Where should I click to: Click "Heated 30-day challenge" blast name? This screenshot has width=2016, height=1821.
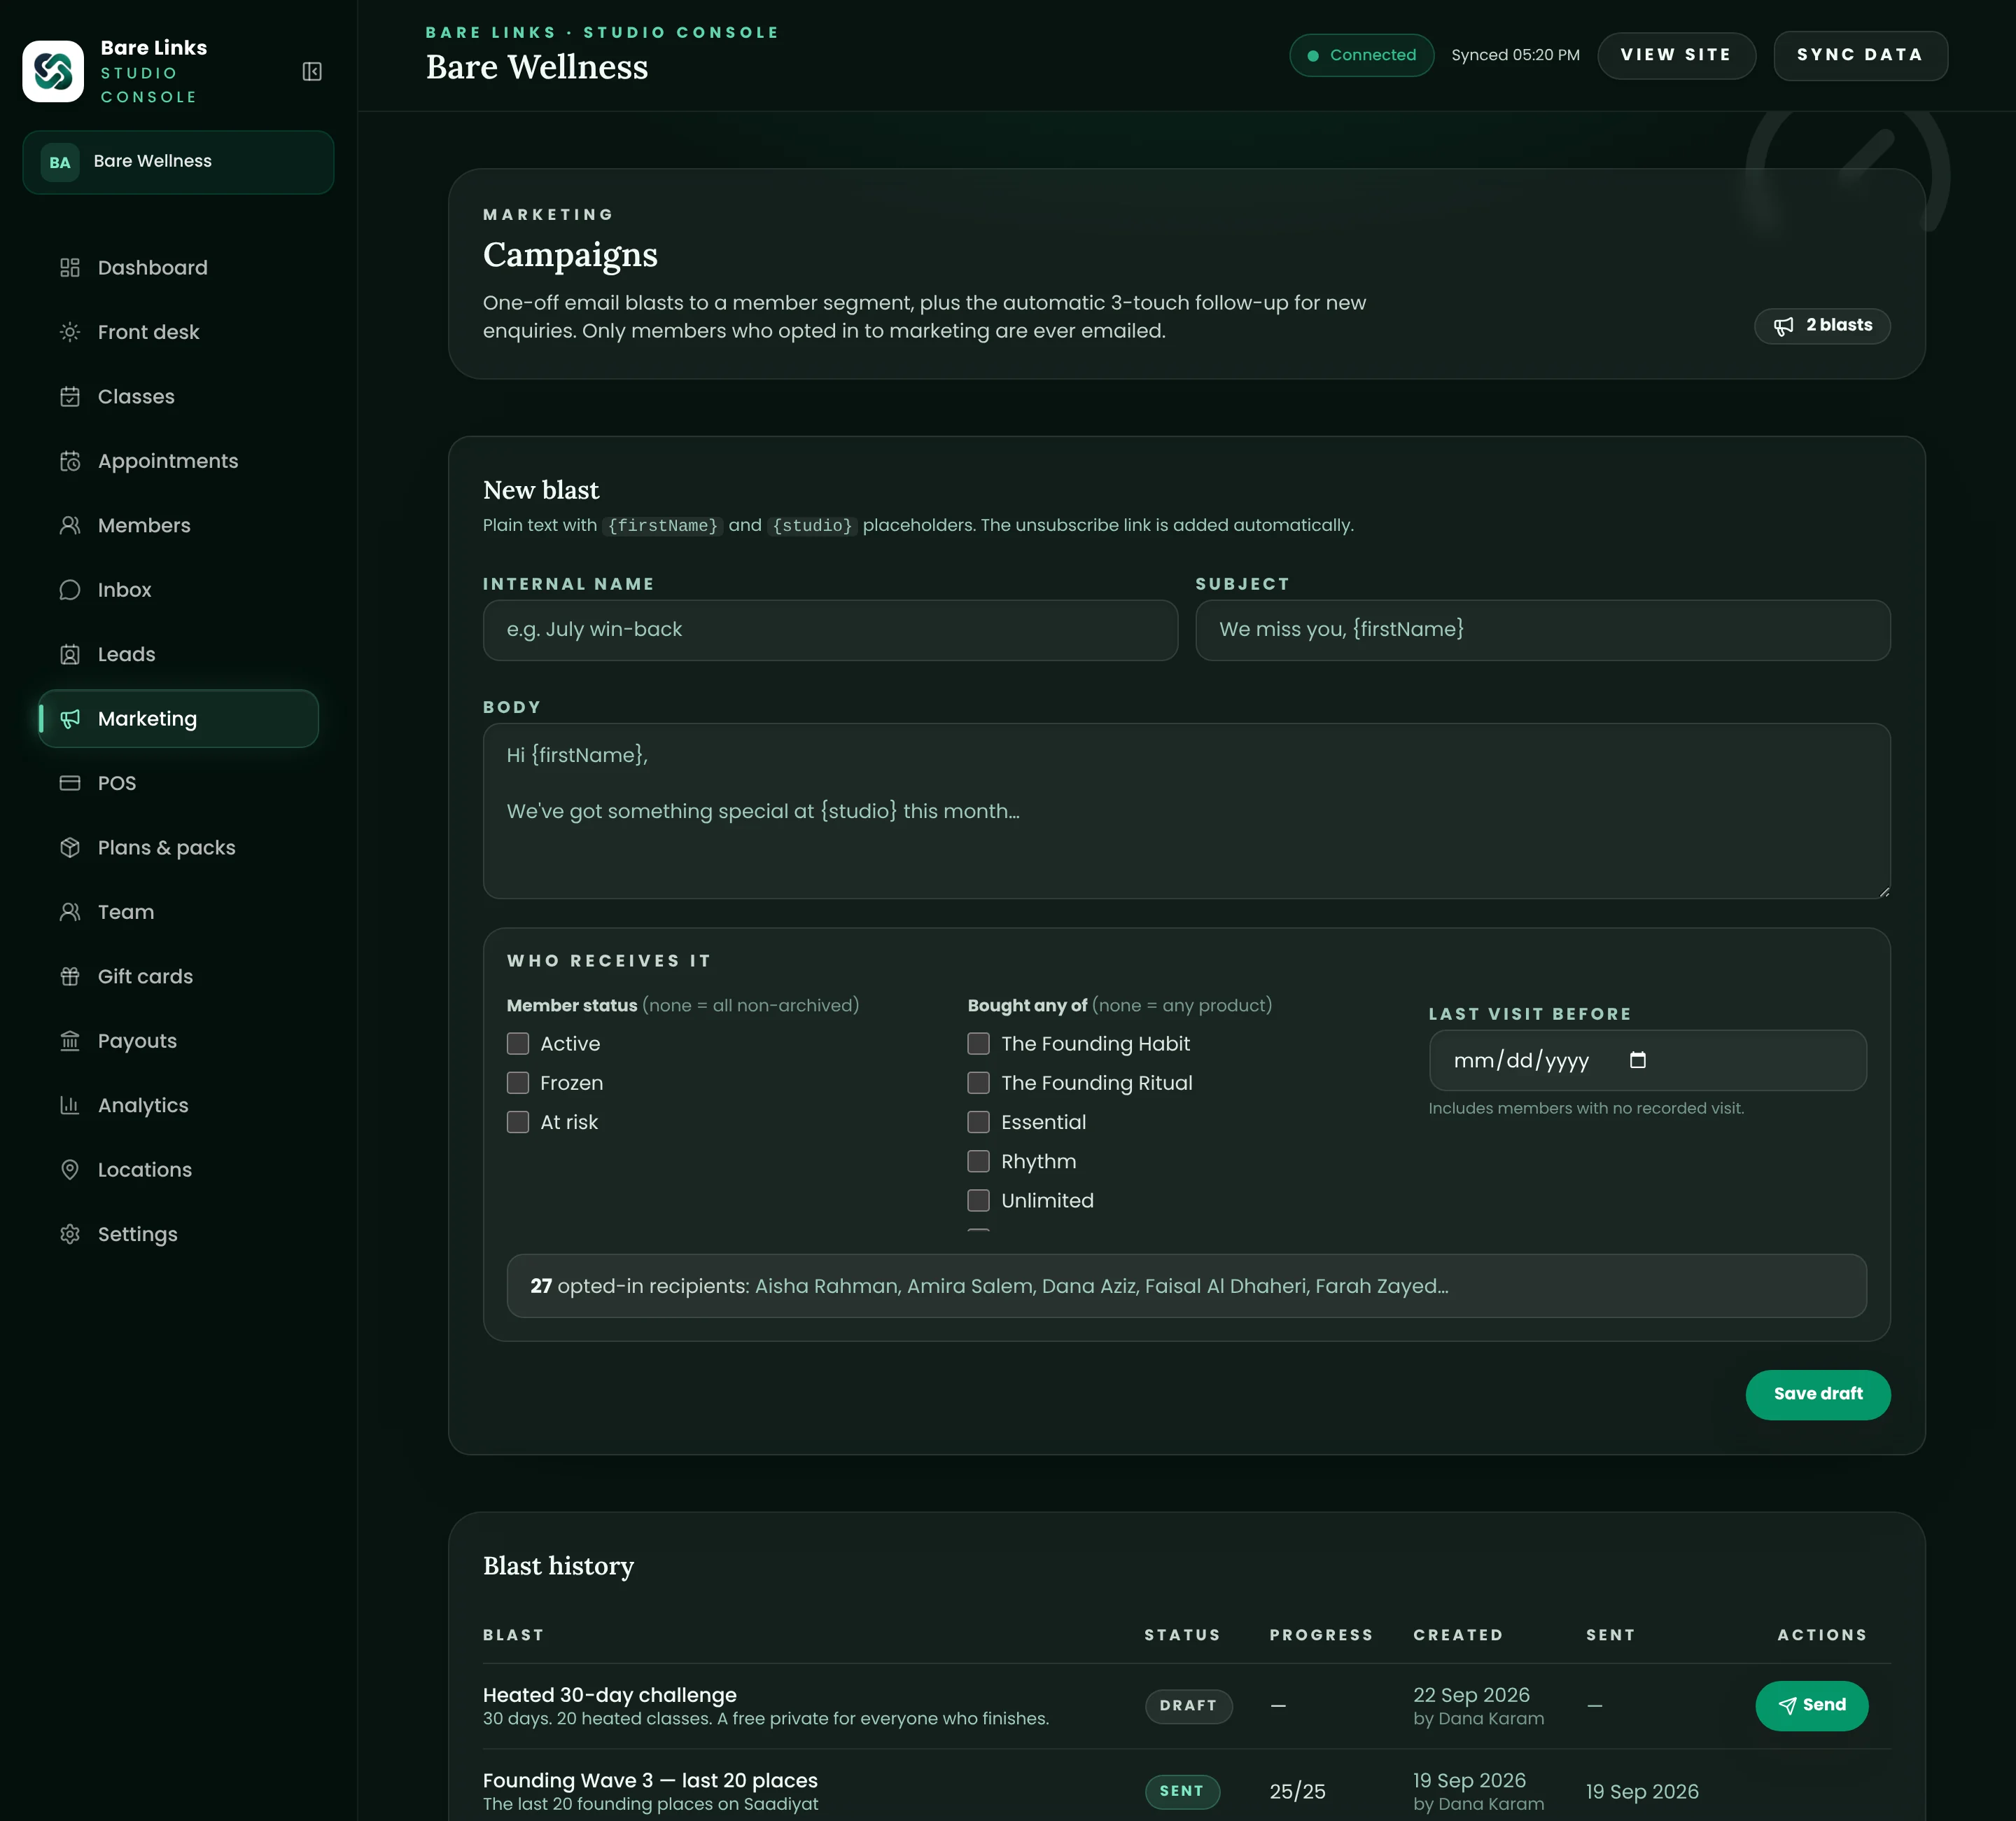point(609,1695)
